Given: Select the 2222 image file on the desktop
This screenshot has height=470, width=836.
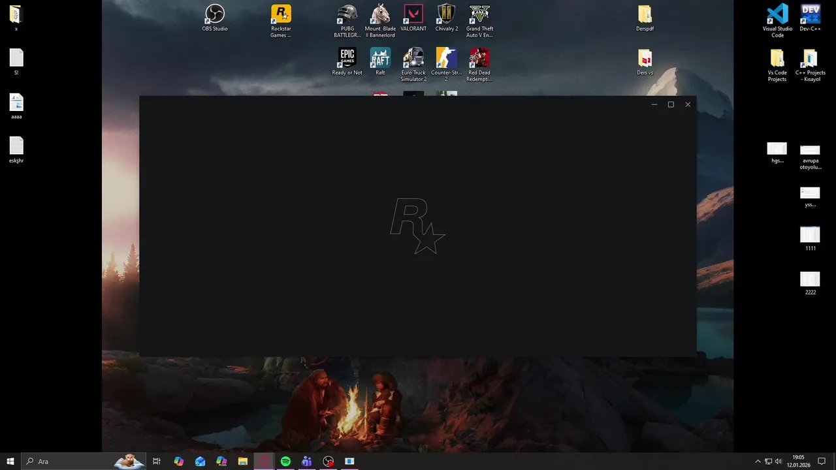Looking at the screenshot, I should coord(811,283).
